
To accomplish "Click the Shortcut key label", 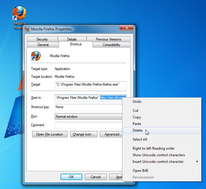I will coord(40,107).
